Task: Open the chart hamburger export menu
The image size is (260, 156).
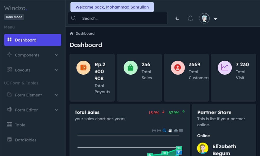Action: (x=181, y=131)
